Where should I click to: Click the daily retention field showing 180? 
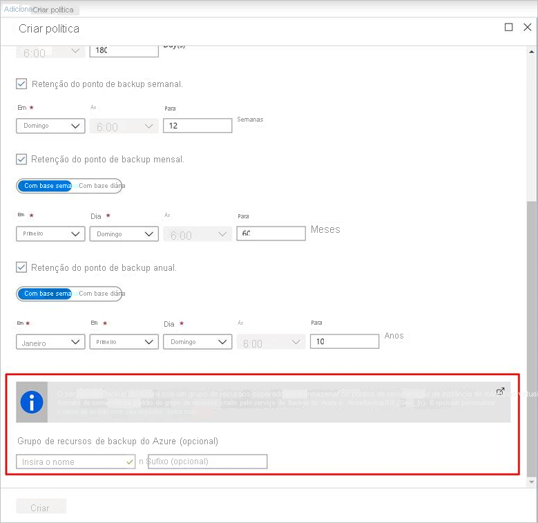tap(124, 51)
